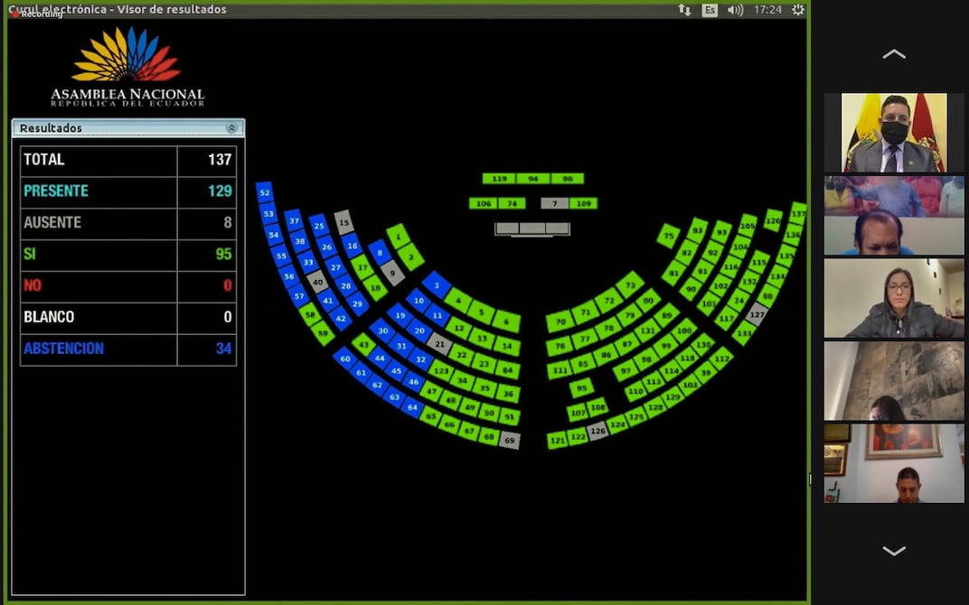Viewport: 969px width, 605px height.
Task: Open the system settings gear menu
Action: point(797,10)
